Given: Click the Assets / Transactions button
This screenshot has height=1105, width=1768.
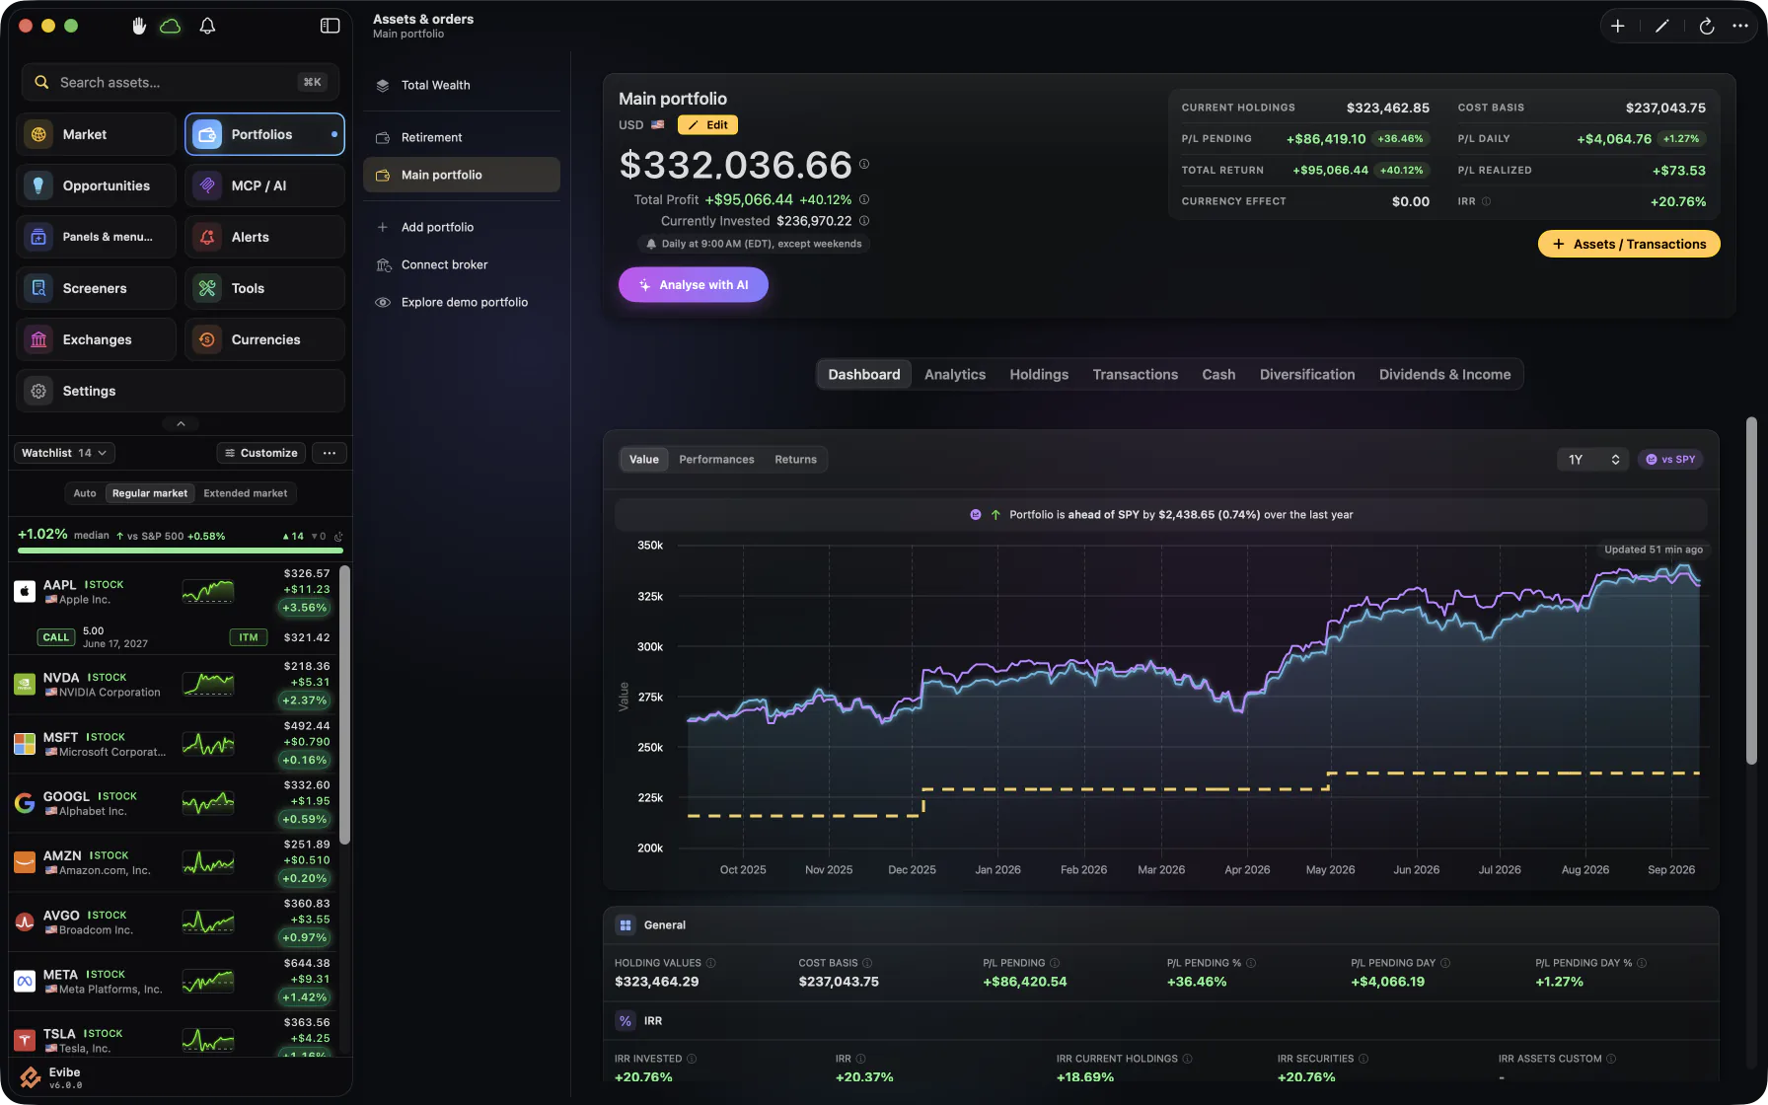Looking at the screenshot, I should click(x=1629, y=244).
